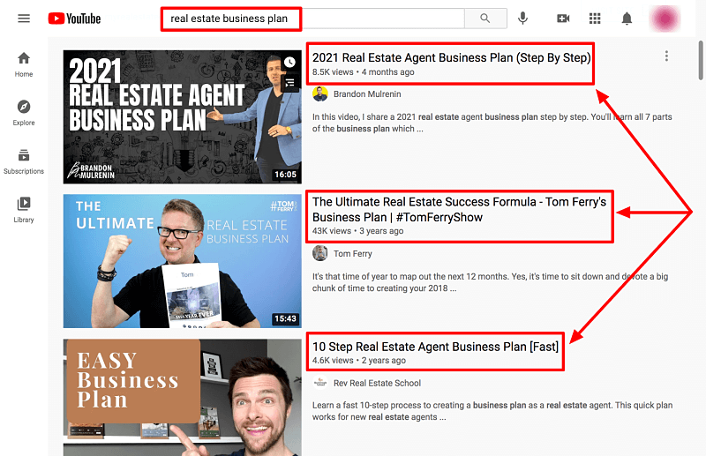Click the '8.5K views • 4 months ago' text
The width and height of the screenshot is (706, 456).
click(x=363, y=72)
